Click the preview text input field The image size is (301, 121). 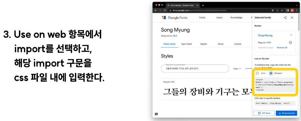[x=195, y=68]
